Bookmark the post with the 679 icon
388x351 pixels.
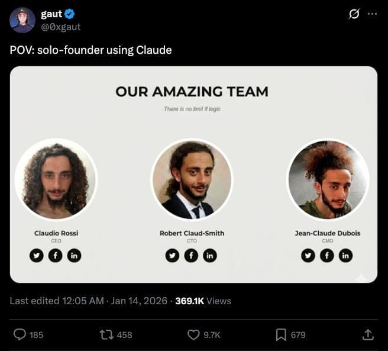click(281, 335)
